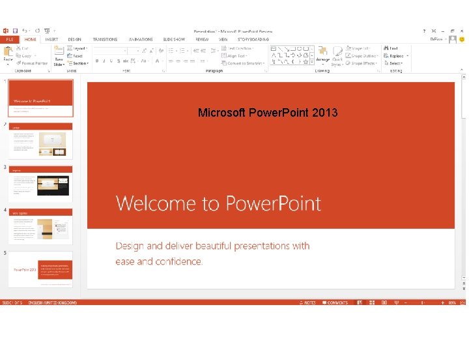Expand the shapes gallery More arrow
Image resolution: width=469 pixels, height=352 pixels.
tap(311, 62)
